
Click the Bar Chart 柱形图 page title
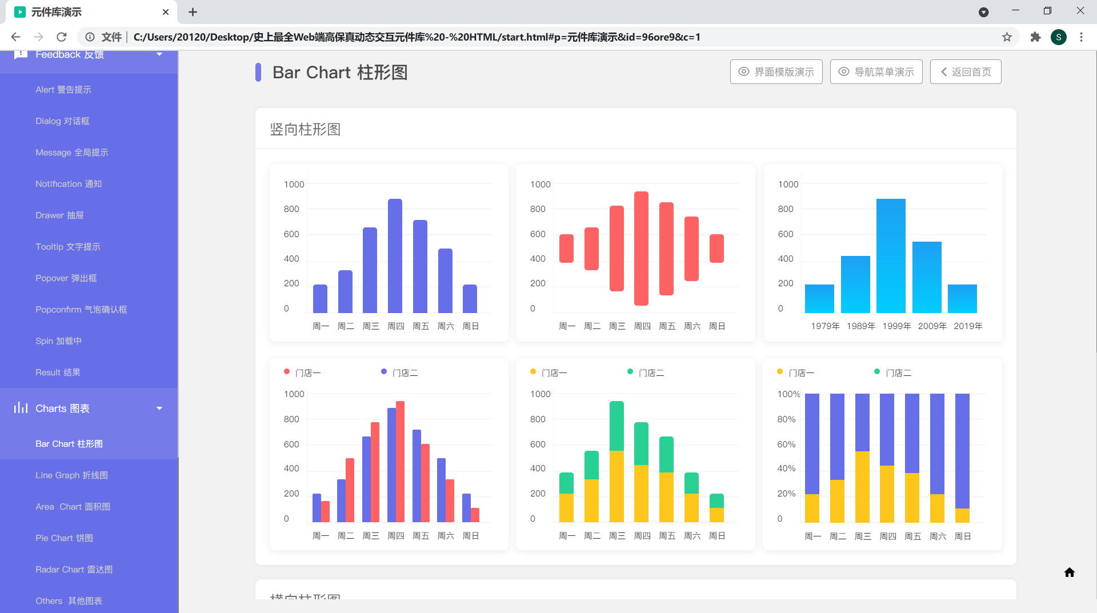point(340,73)
